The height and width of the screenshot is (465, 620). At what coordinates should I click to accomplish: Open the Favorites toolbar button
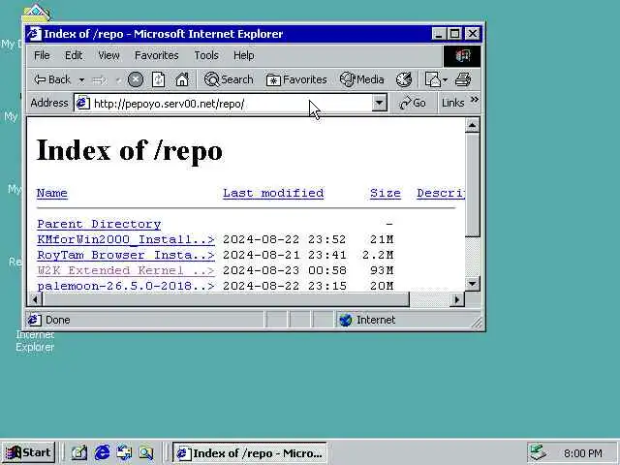[x=296, y=79]
